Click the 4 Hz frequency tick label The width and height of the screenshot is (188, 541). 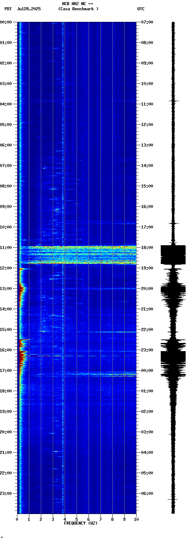(x=65, y=519)
